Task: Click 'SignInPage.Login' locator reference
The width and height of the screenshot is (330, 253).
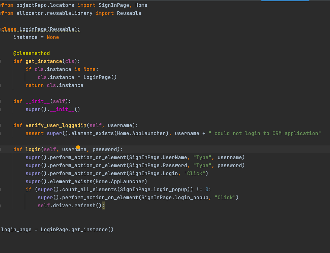Action: click(x=153, y=173)
